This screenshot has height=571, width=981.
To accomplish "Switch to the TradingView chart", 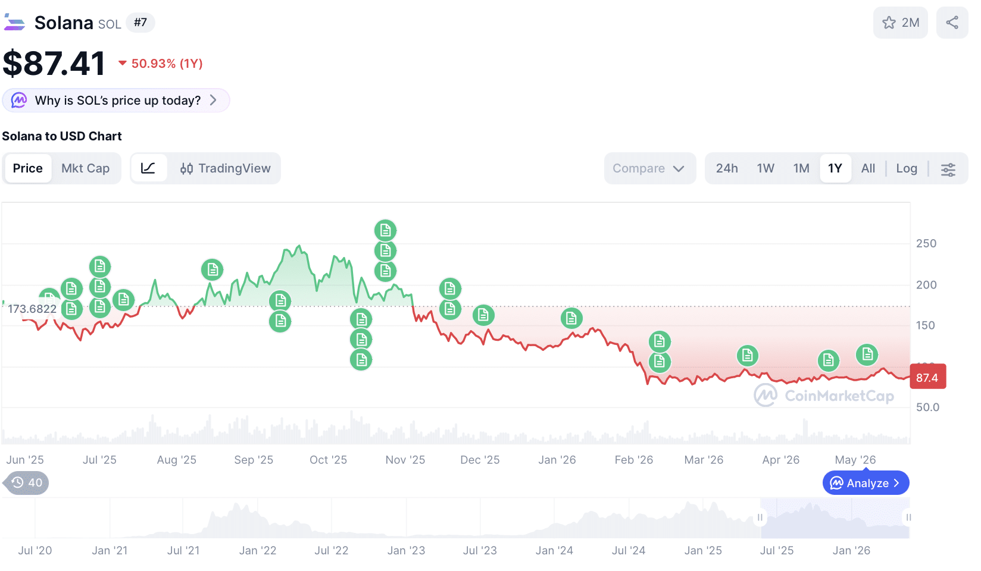I will click(x=226, y=168).
